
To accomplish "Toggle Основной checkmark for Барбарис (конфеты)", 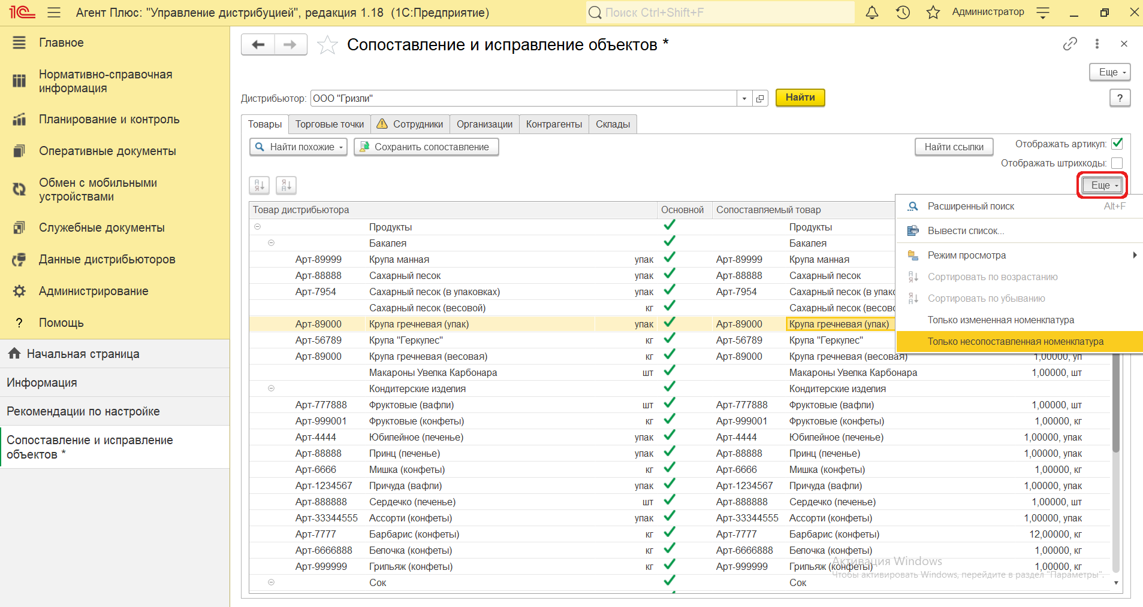I will coord(669,532).
